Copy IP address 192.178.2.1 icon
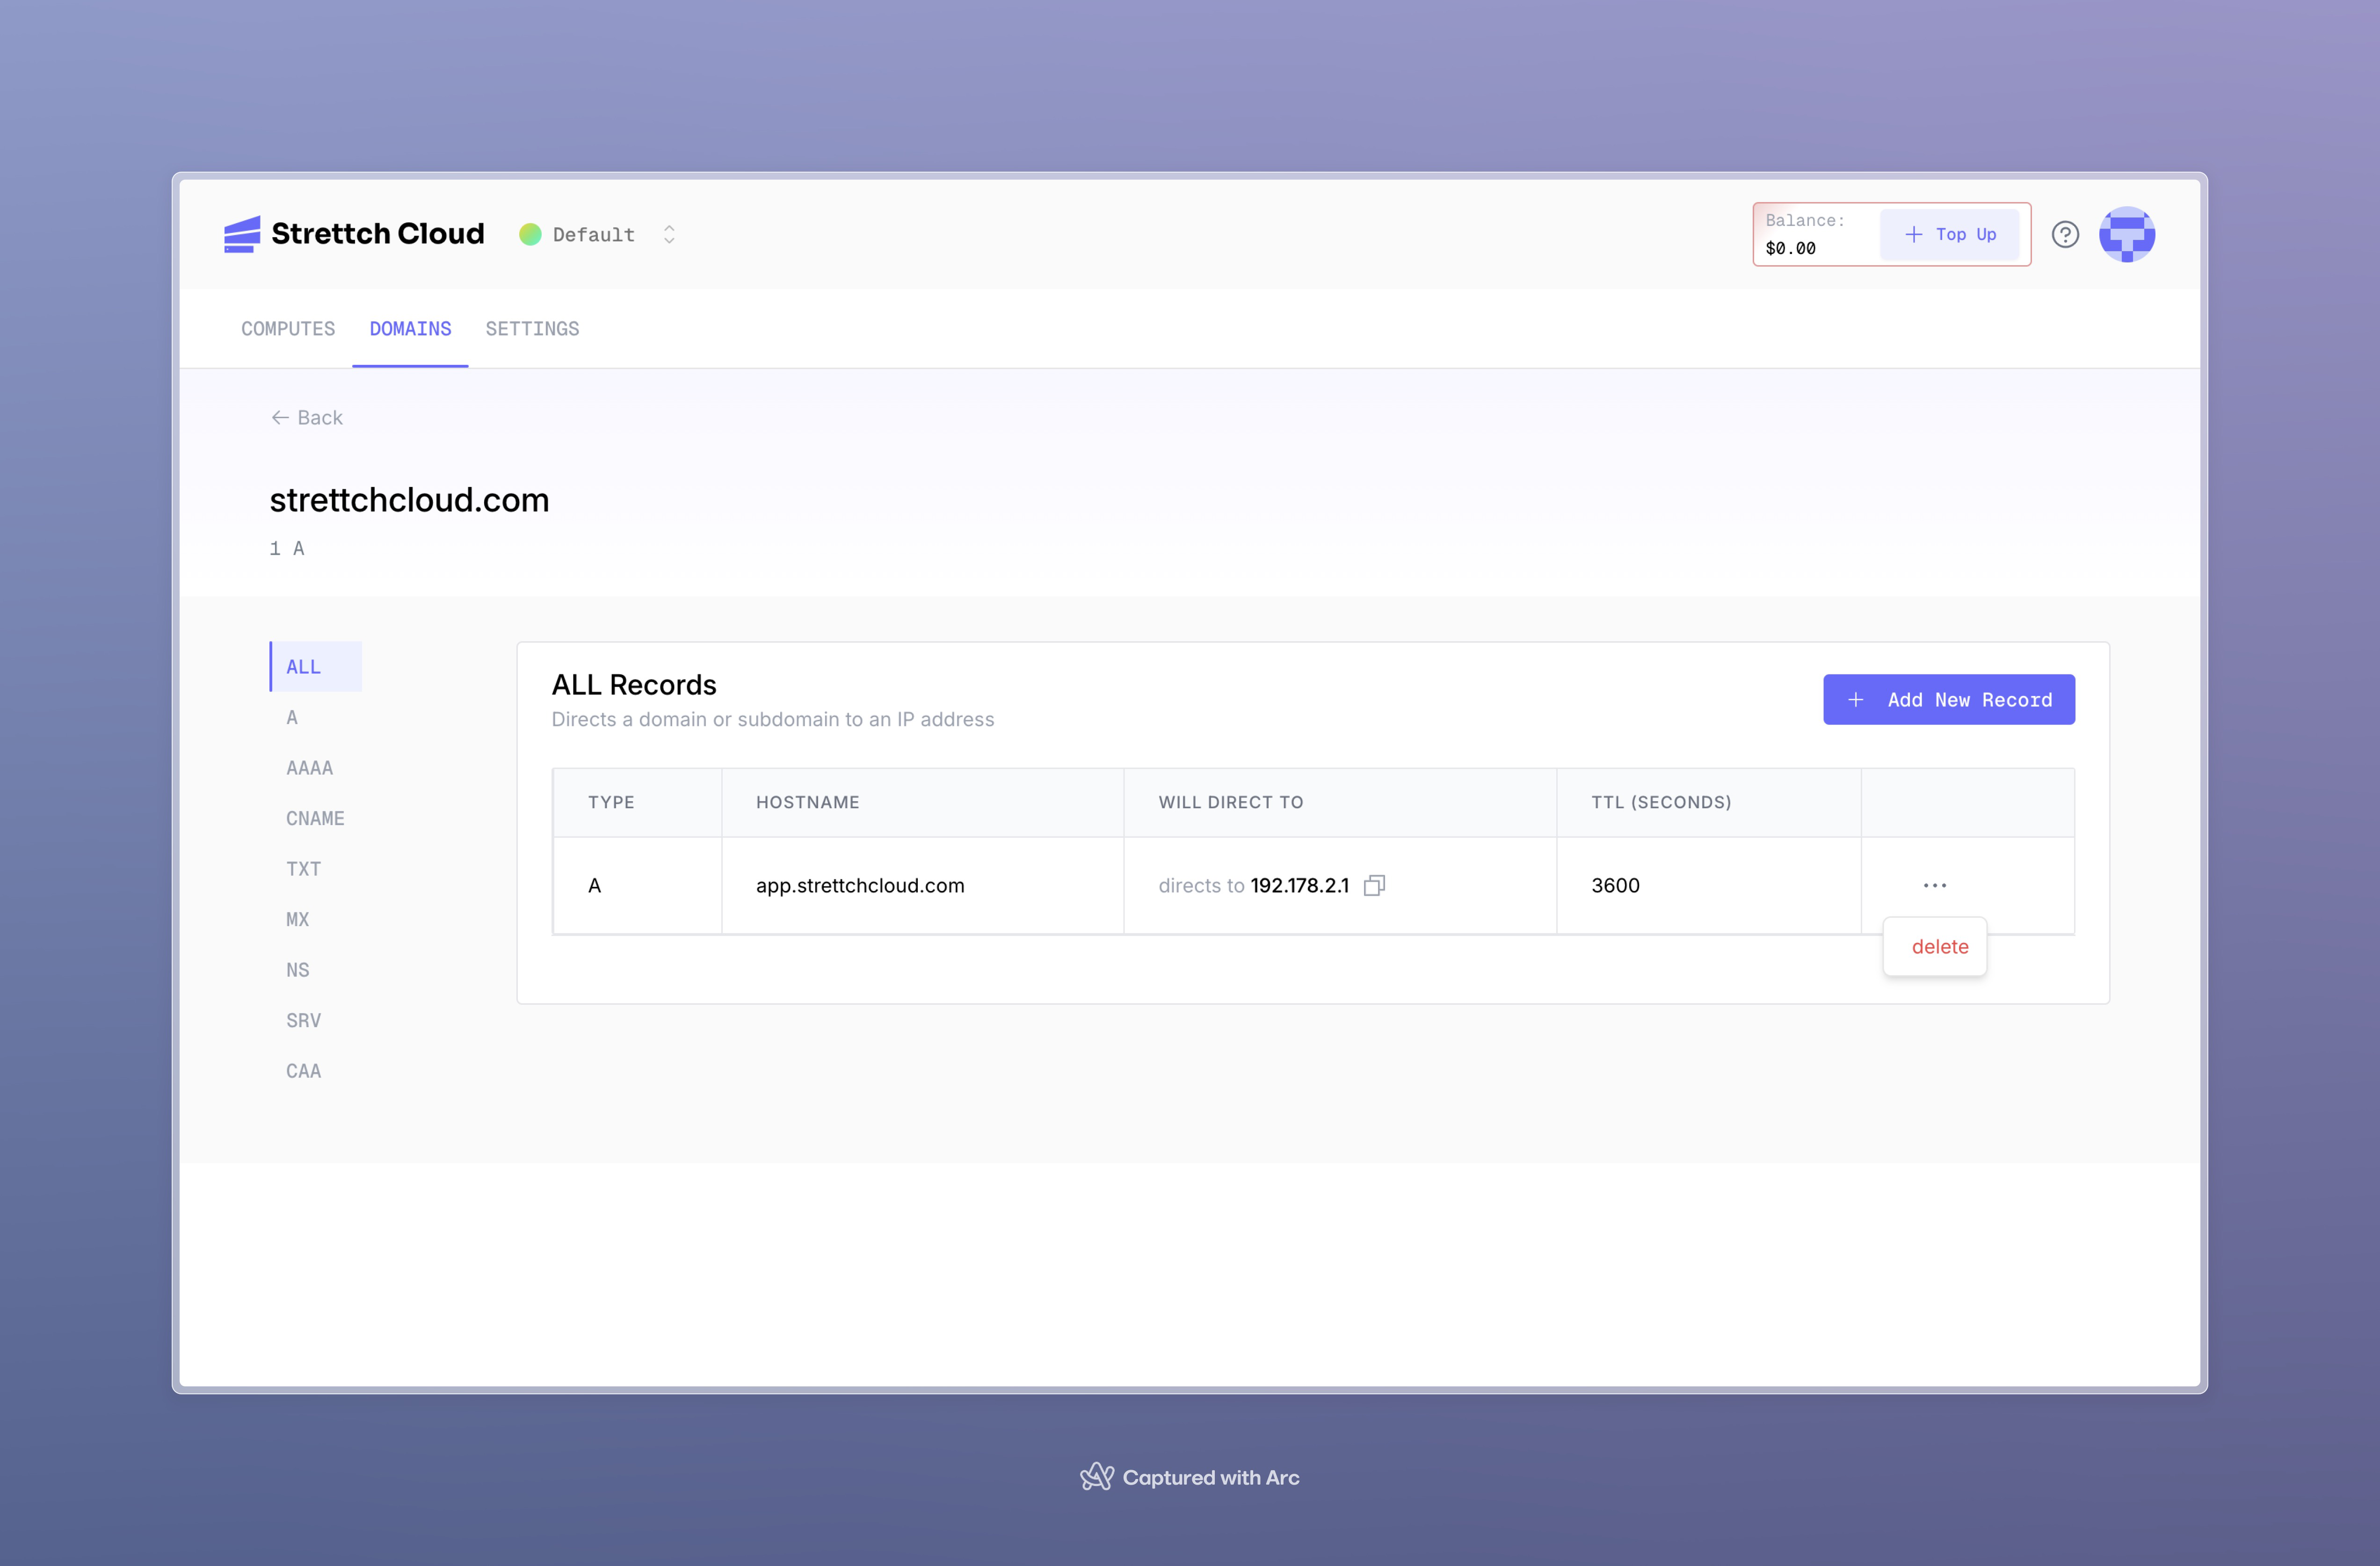The height and width of the screenshot is (1566, 2380). pos(1374,885)
